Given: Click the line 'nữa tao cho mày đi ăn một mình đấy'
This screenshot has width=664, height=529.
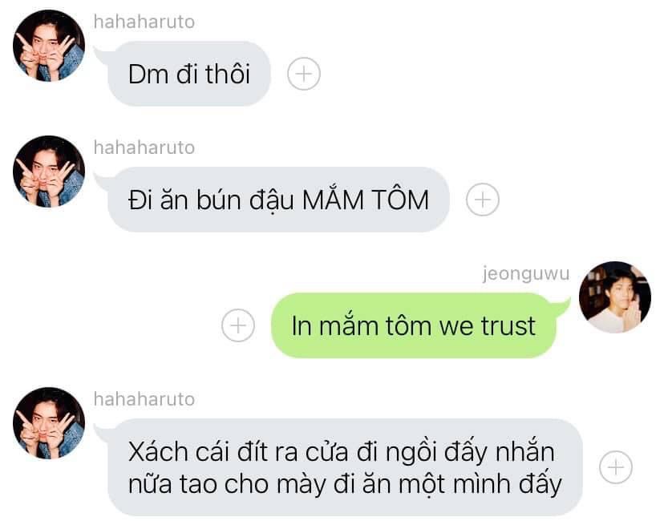Looking at the screenshot, I should [x=345, y=484].
